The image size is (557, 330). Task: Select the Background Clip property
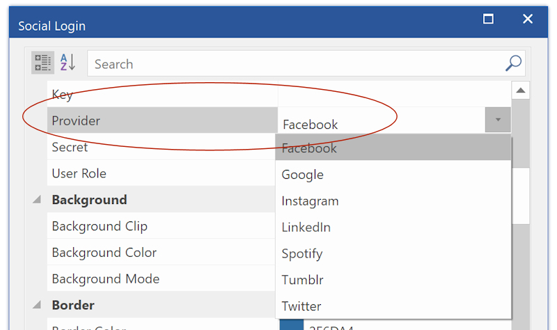click(x=162, y=226)
